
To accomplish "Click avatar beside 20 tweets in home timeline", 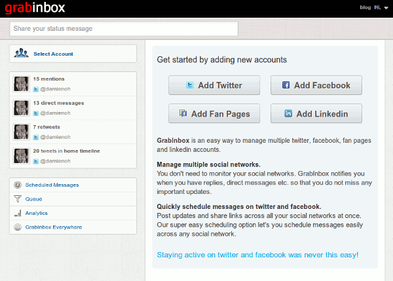I will pos(21,156).
